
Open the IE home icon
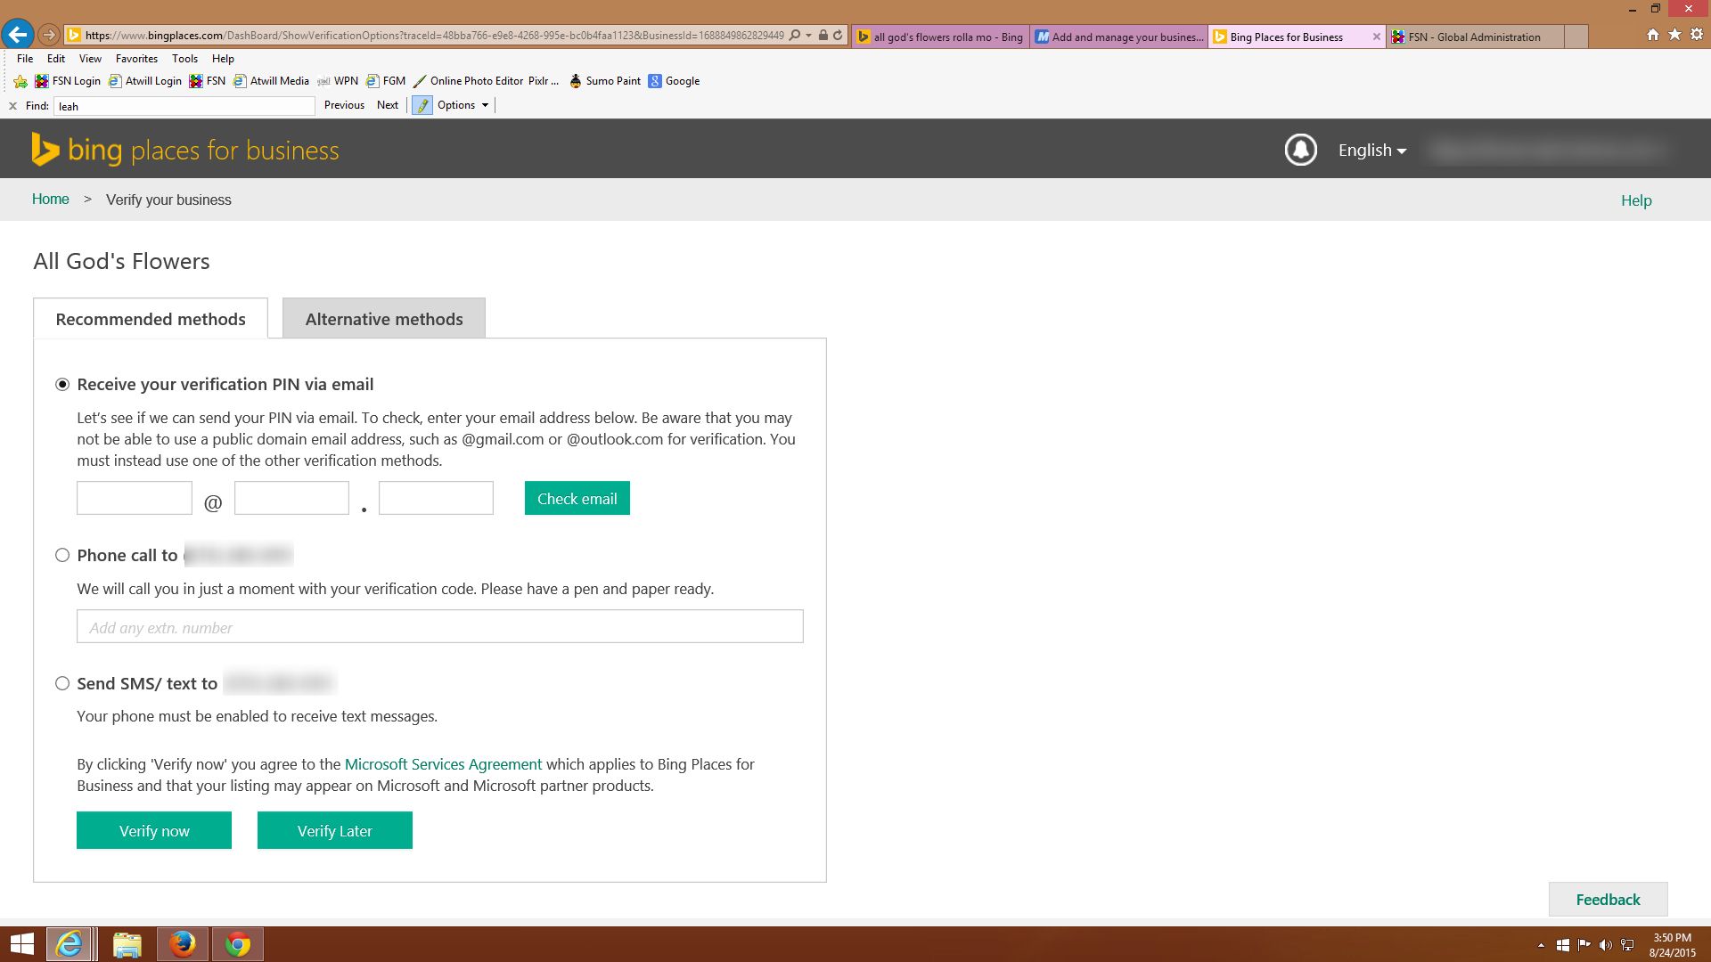click(x=1652, y=35)
